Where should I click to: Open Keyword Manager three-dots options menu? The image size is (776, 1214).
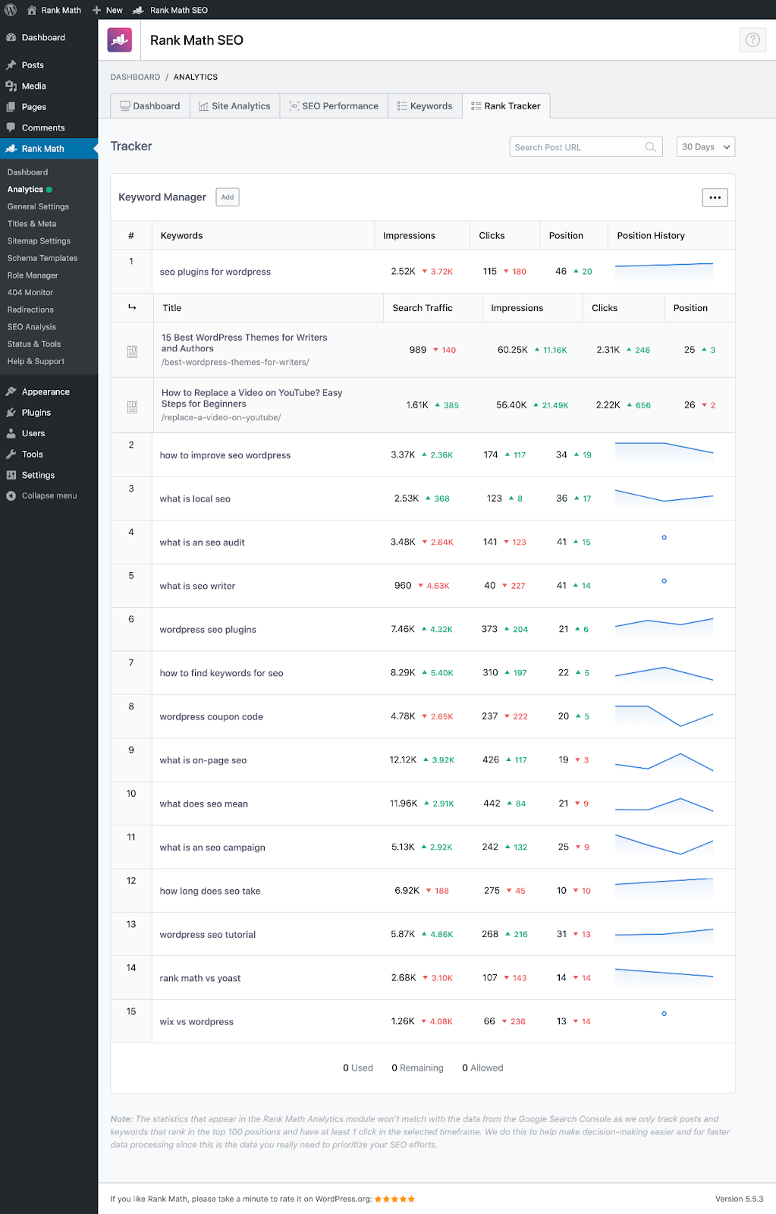715,197
